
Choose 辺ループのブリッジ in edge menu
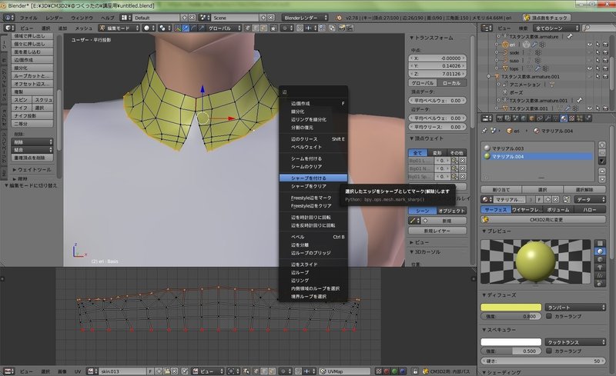click(x=313, y=253)
